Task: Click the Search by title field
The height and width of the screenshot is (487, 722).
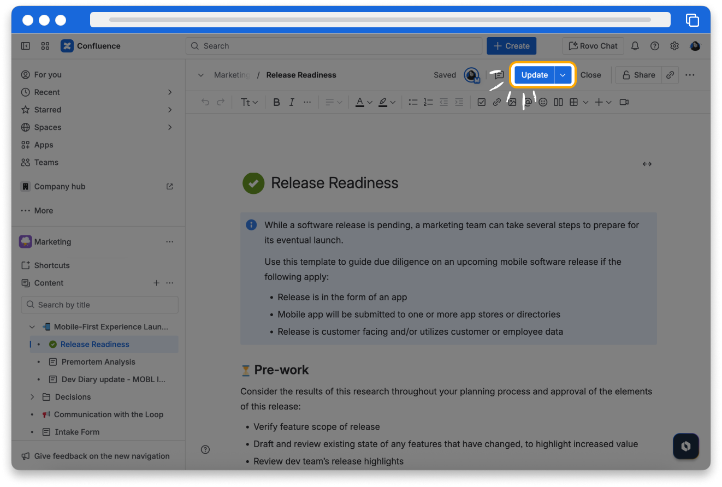Action: [100, 305]
